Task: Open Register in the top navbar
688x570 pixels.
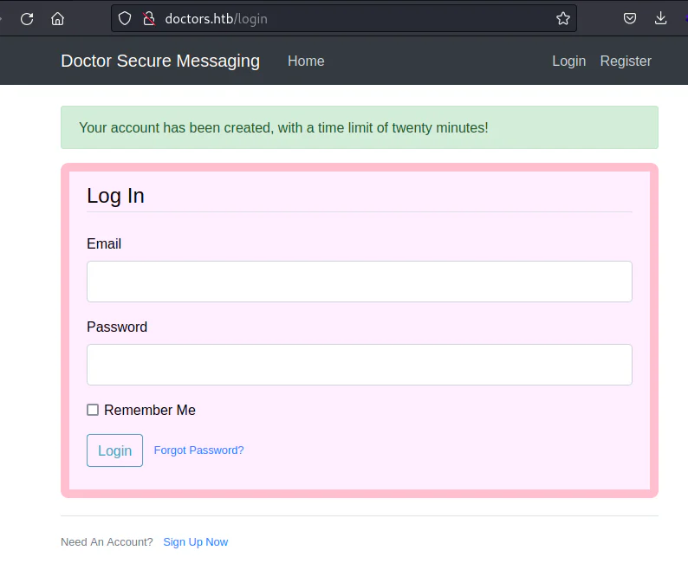Action: [x=626, y=61]
